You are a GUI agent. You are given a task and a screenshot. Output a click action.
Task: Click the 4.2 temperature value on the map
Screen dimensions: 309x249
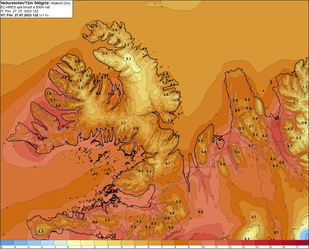(172, 84)
